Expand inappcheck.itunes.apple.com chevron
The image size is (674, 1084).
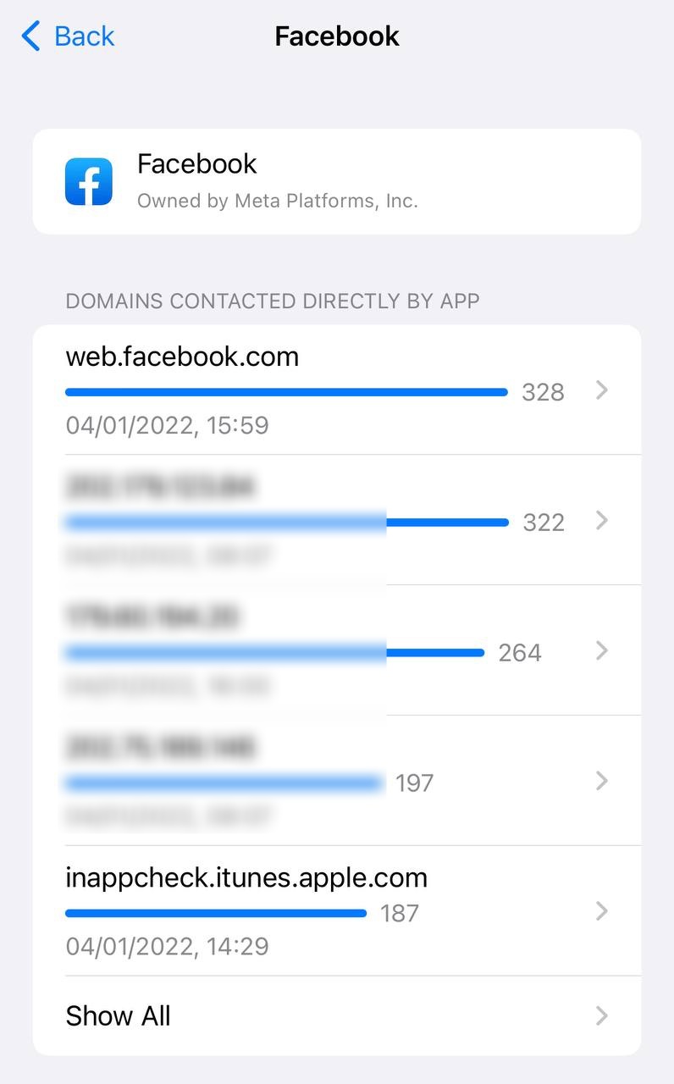coord(601,911)
